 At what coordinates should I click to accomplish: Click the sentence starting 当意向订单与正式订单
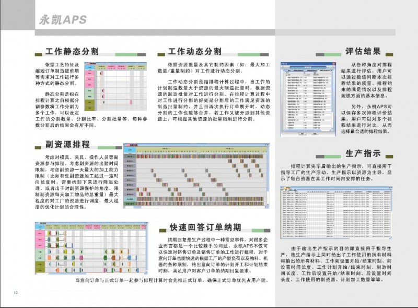pyautogui.click(x=172, y=280)
